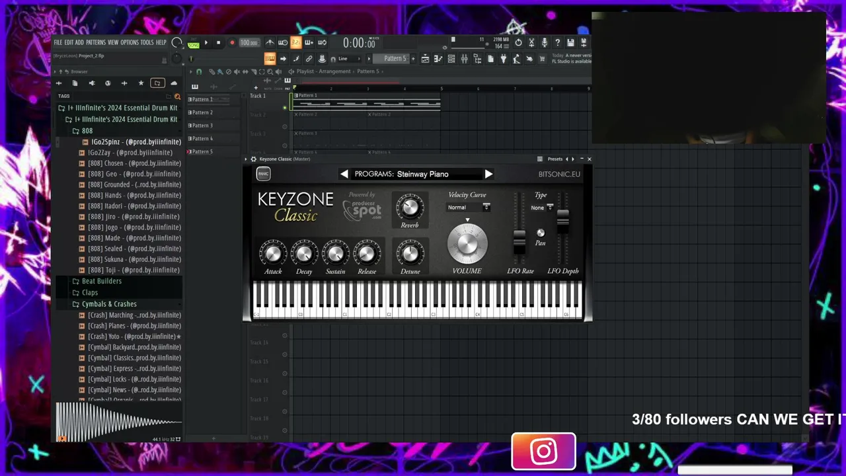Toggle SONG/pattern mode switch
The image size is (846, 476).
click(193, 44)
